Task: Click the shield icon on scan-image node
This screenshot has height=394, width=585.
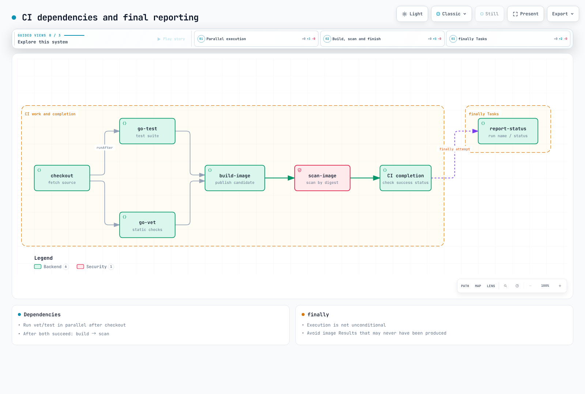Action: [299, 170]
